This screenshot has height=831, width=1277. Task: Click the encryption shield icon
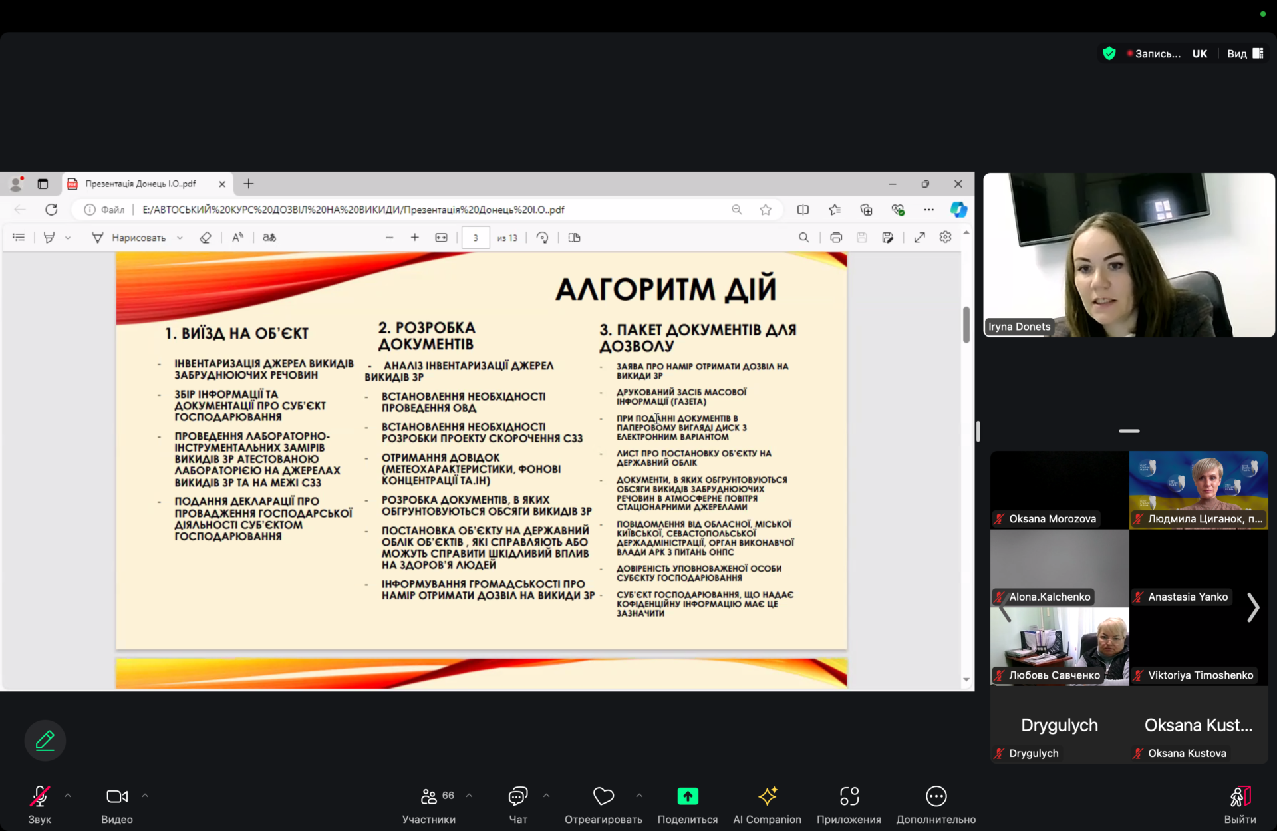(x=1109, y=53)
